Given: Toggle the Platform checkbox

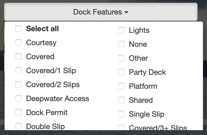Looking at the screenshot, I should (x=121, y=86).
